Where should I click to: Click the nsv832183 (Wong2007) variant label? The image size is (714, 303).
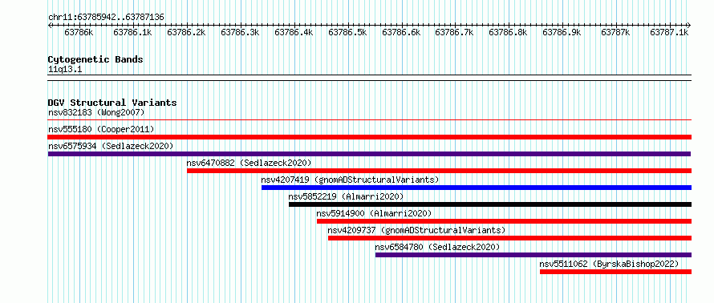coord(96,112)
